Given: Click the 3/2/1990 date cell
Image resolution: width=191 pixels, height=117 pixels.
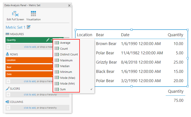Looking at the screenshot, I should 141,81.
